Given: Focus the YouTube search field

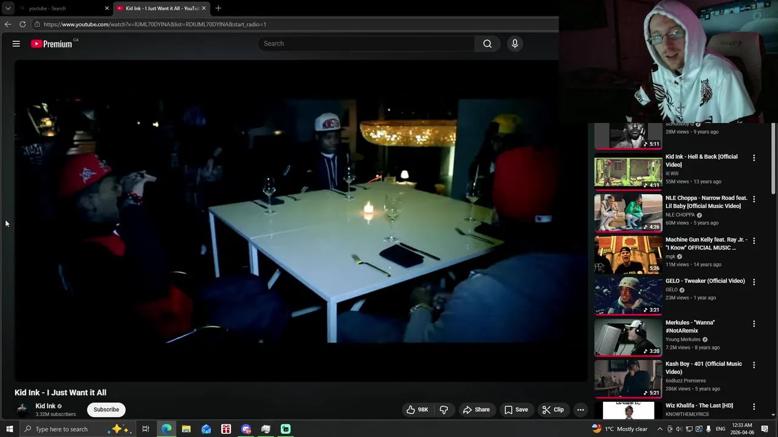Looking at the screenshot, I should click(x=367, y=44).
